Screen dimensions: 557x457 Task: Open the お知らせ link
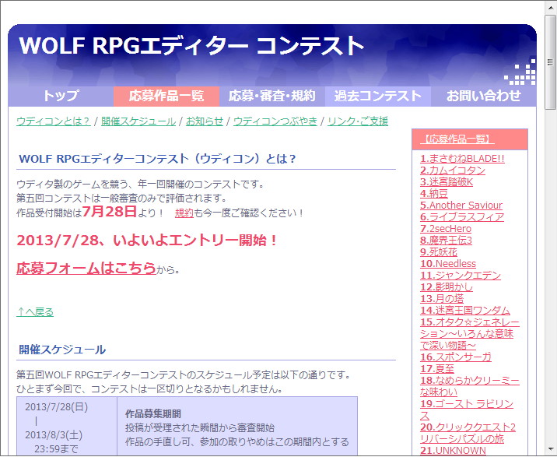205,121
